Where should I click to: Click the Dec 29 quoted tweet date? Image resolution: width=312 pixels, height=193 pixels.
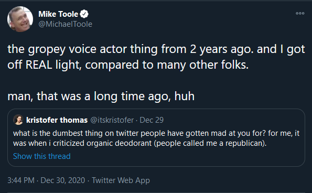[152, 120]
